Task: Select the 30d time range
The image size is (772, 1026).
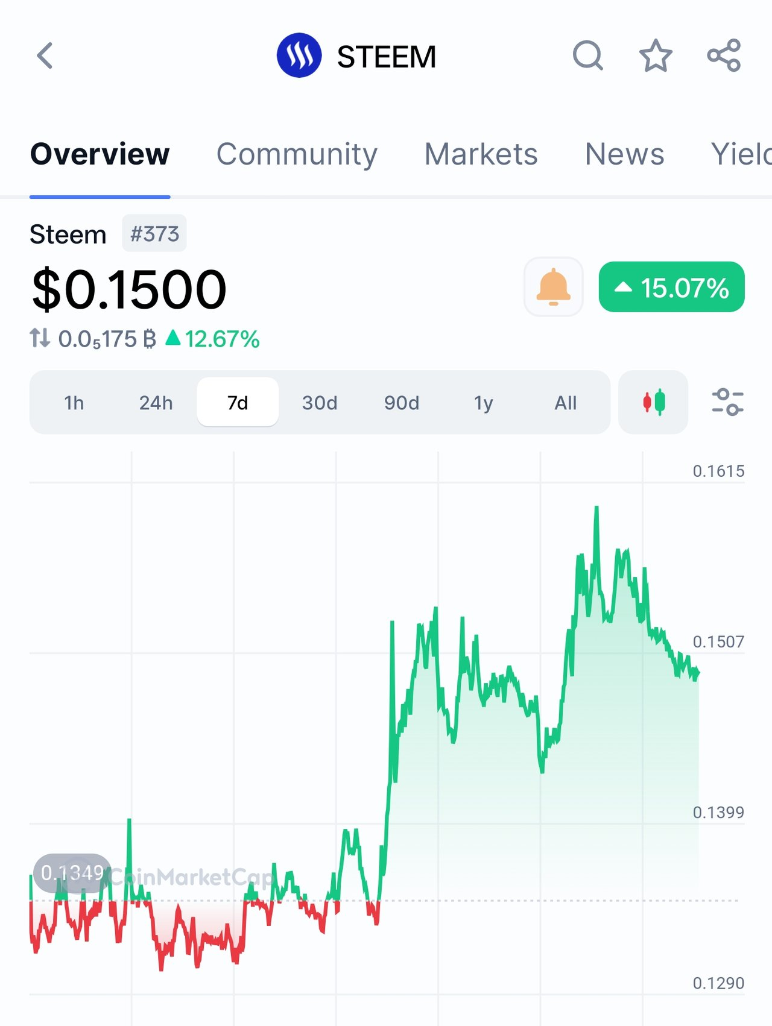Action: (x=320, y=403)
